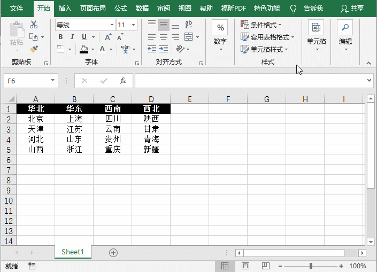
Task: Open the Editing (编辑) group
Action: point(345,36)
